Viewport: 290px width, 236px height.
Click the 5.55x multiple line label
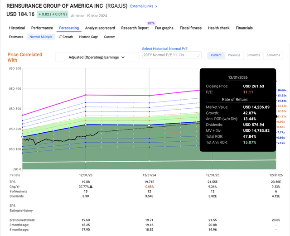282,143
